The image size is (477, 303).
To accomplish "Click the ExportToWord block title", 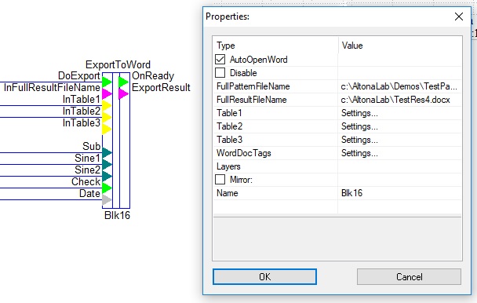I will [118, 64].
